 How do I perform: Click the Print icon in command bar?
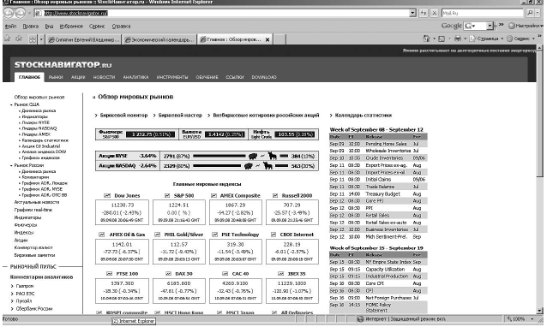click(458, 39)
